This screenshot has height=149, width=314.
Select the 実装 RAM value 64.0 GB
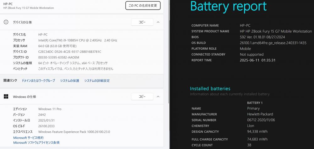point(44,46)
